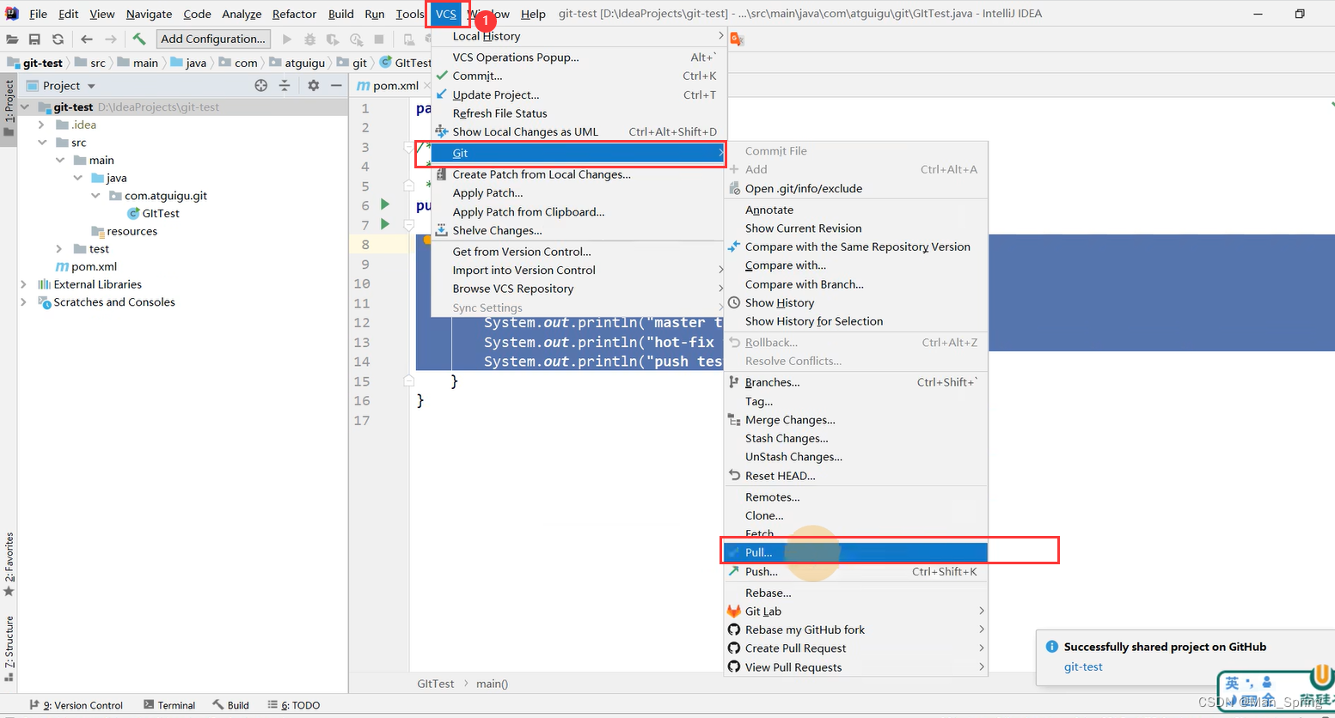Screen dimensions: 1335x718
Task: Collapse the java folder
Action: coord(77,178)
